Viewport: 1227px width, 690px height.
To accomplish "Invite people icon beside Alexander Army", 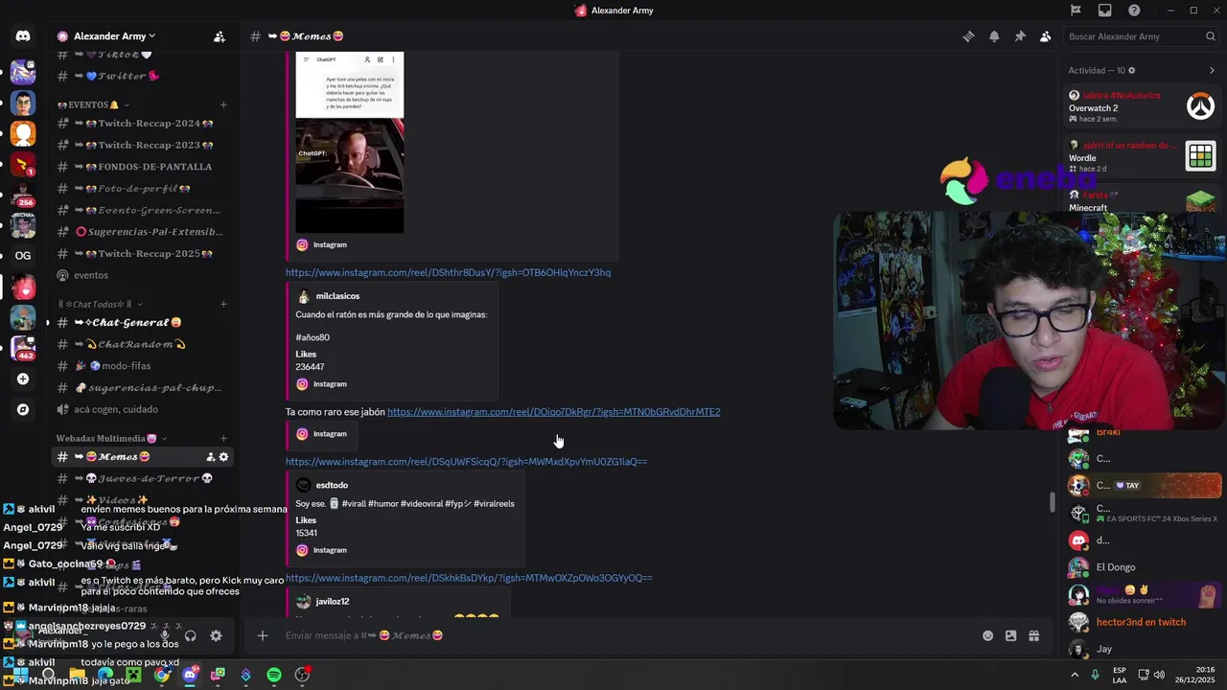I will pyautogui.click(x=220, y=36).
